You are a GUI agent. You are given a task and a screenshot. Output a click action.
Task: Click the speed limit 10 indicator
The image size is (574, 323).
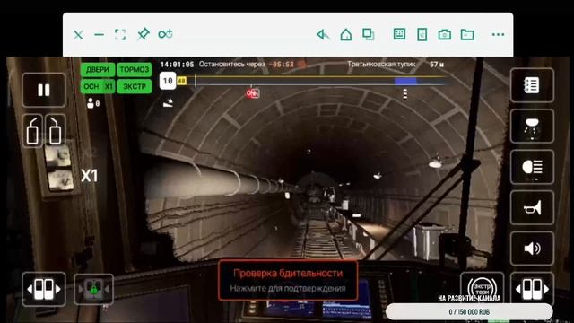click(168, 81)
